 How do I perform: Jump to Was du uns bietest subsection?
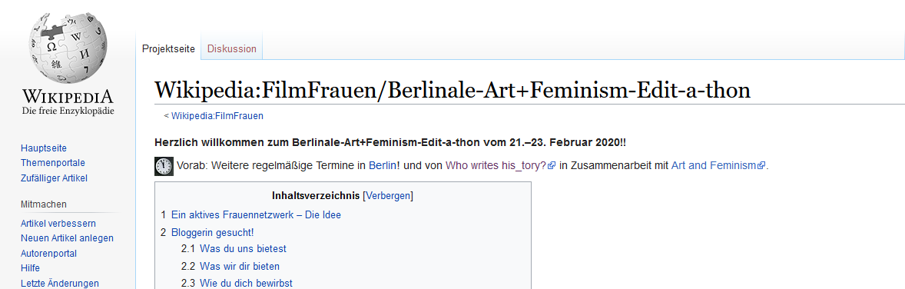pyautogui.click(x=243, y=249)
